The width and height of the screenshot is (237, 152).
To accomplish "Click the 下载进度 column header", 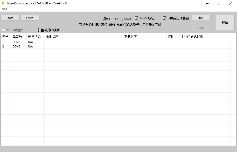I will point(131,37).
